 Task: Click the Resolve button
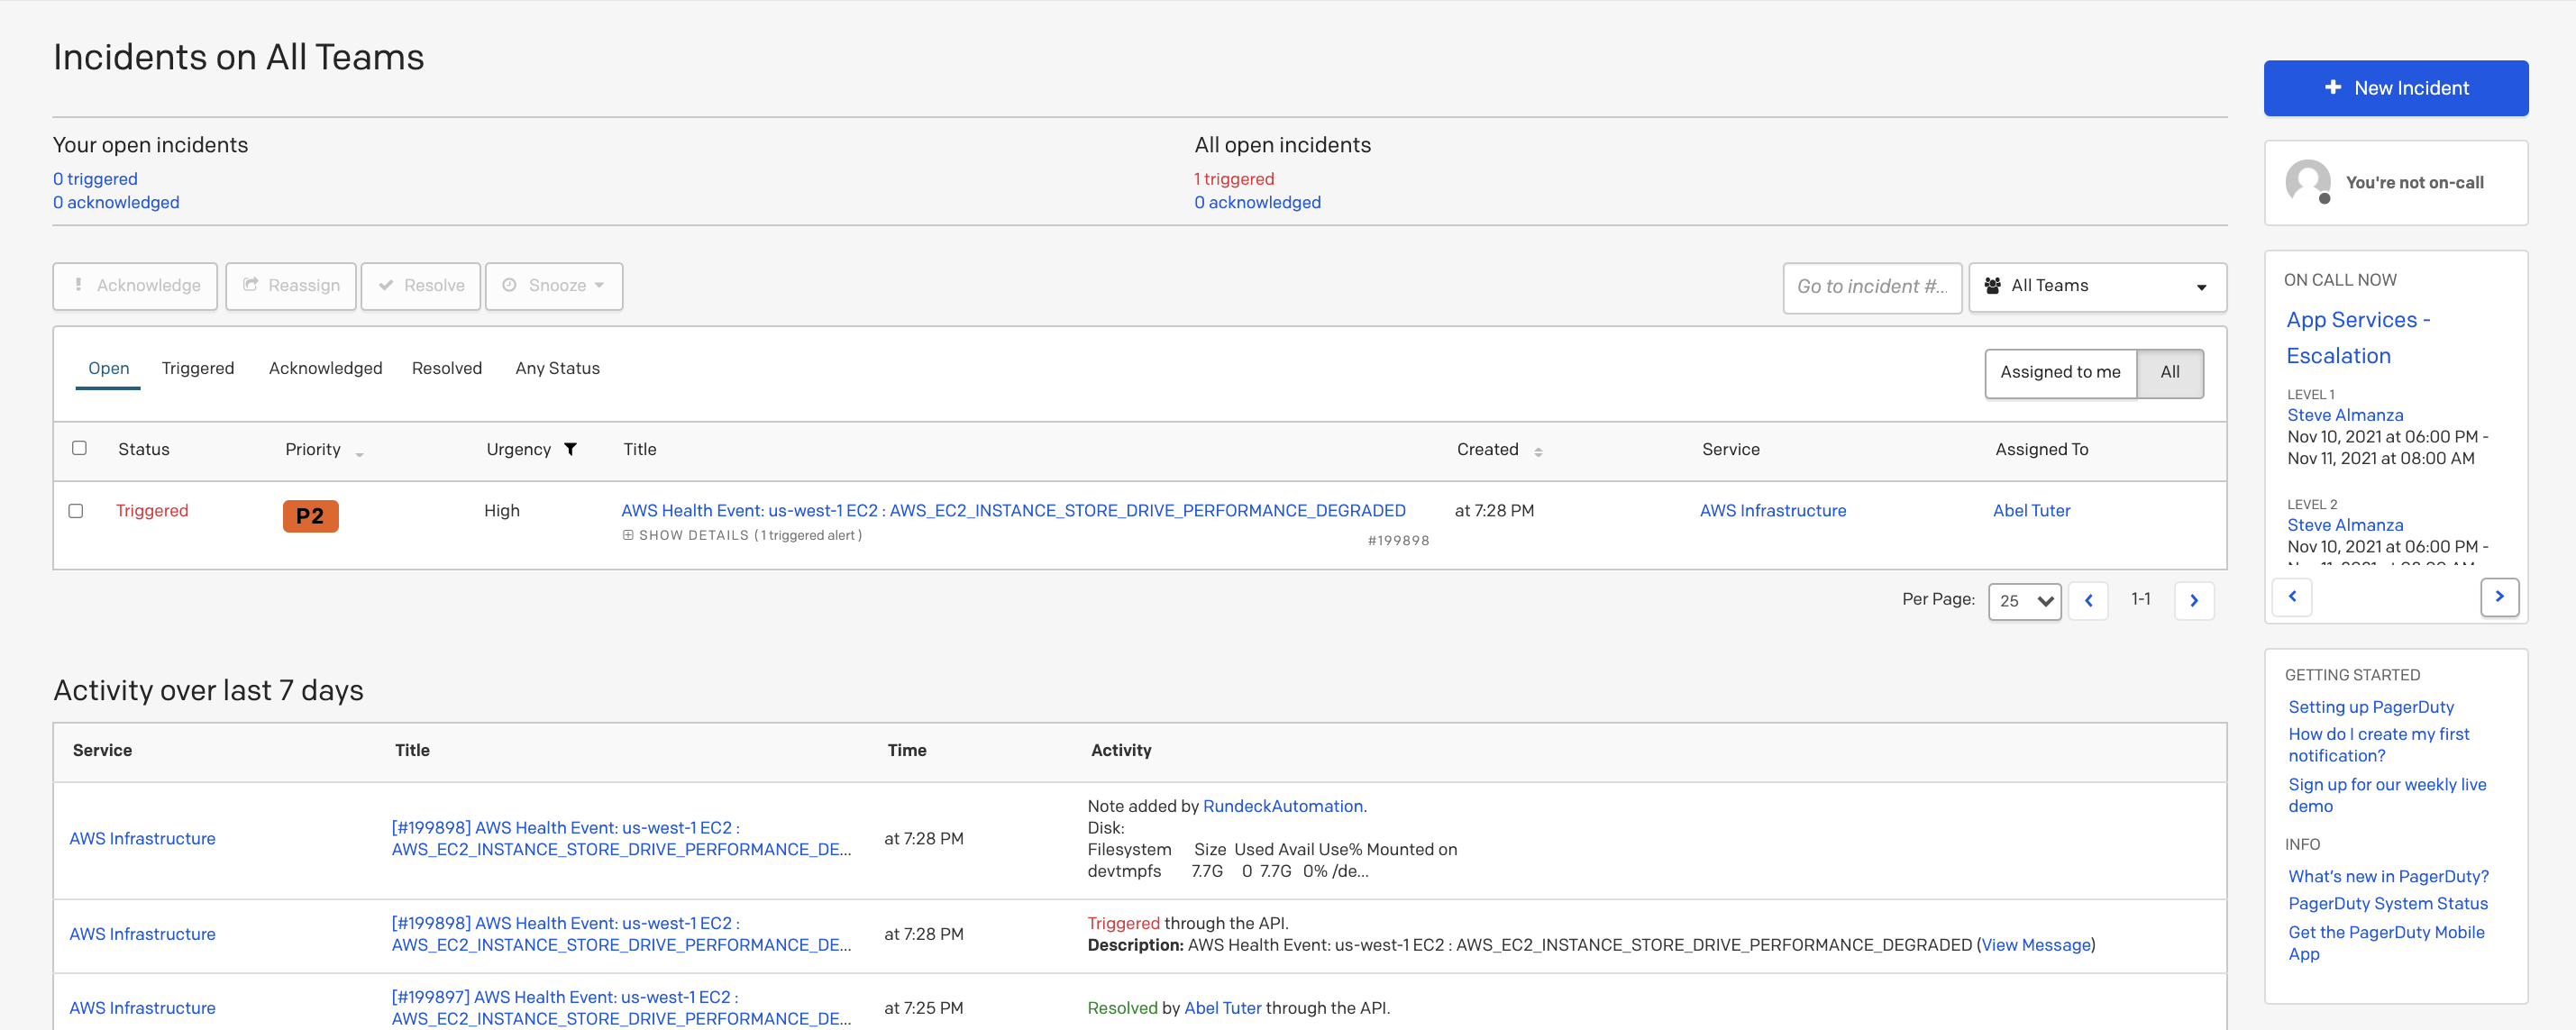pyautogui.click(x=420, y=286)
